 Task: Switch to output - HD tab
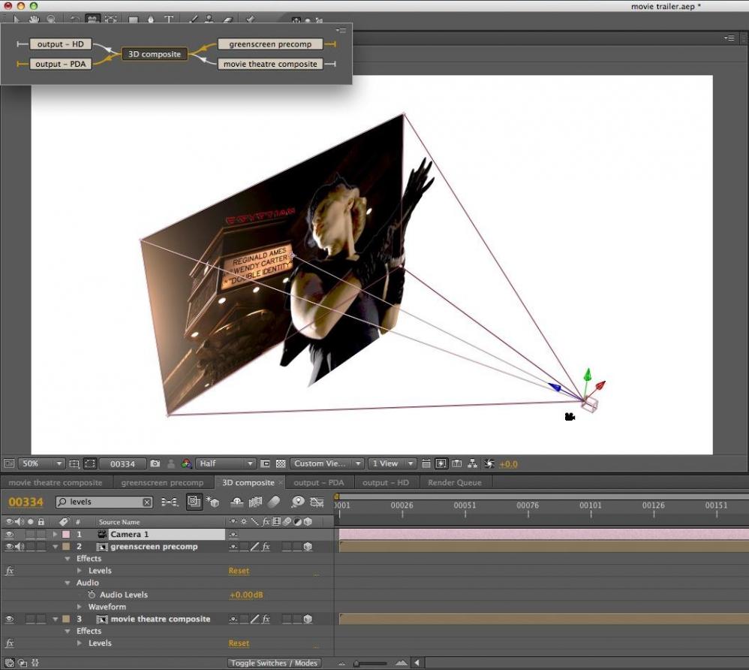pos(386,482)
